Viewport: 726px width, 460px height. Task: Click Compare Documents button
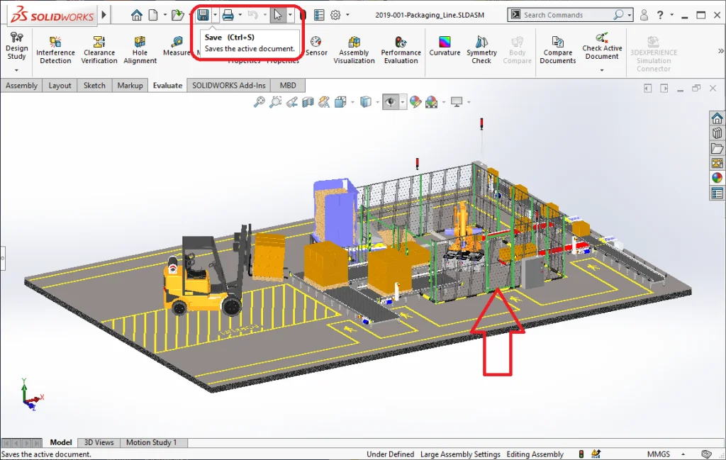click(x=557, y=50)
